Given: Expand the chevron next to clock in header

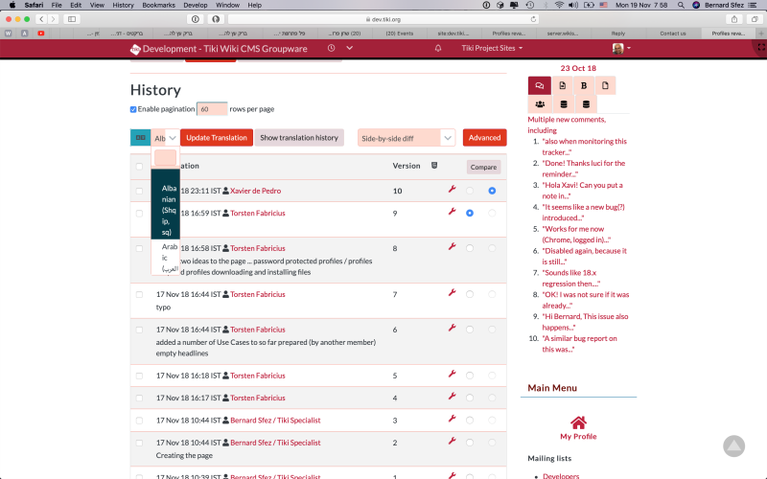Looking at the screenshot, I should (349, 48).
